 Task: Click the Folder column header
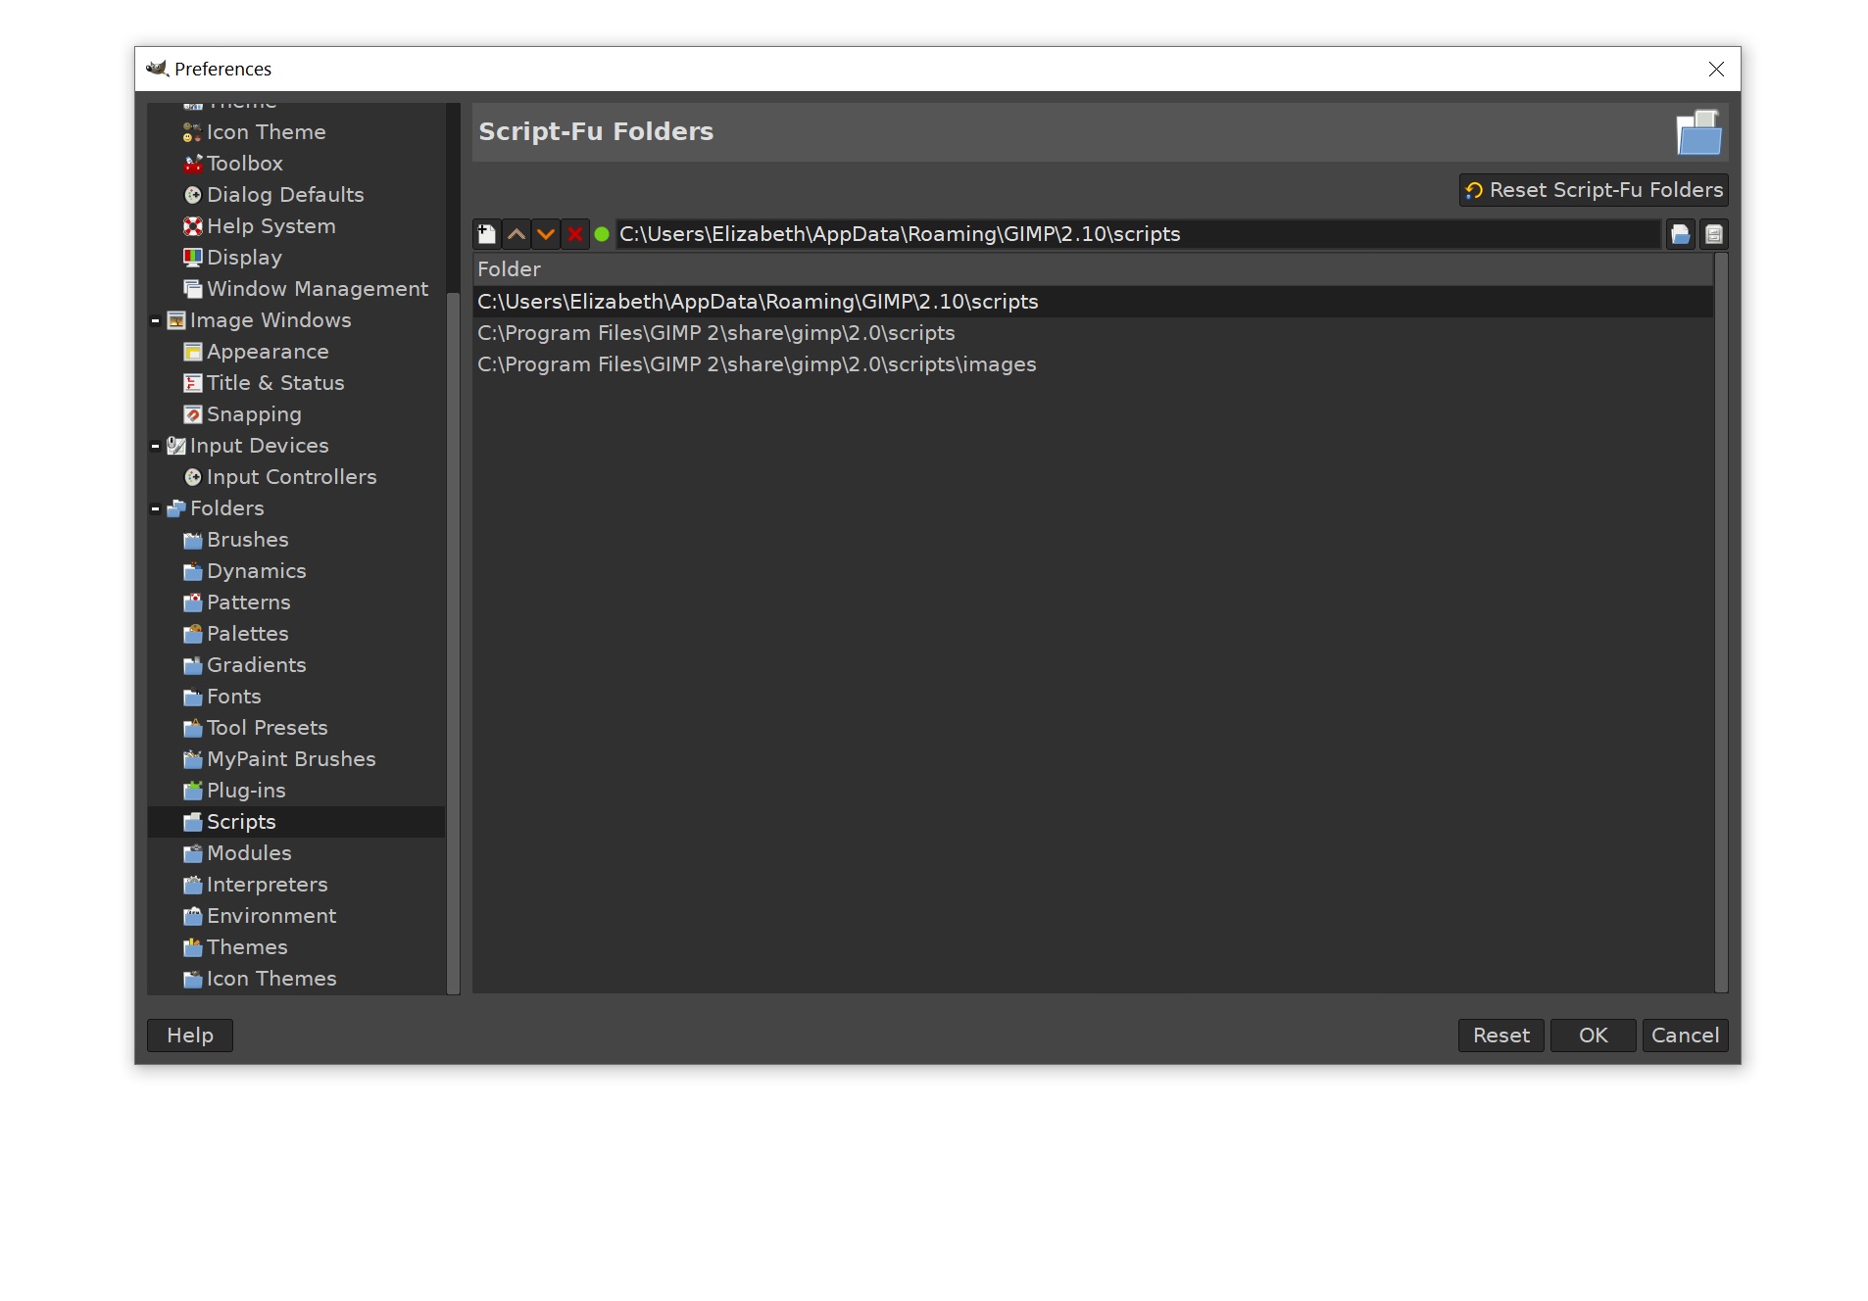pyautogui.click(x=1093, y=269)
